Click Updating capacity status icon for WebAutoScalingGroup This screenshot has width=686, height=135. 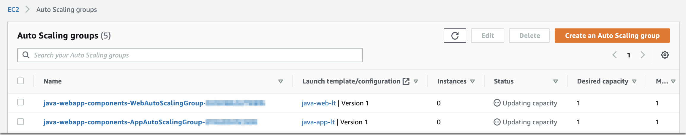pos(497,103)
